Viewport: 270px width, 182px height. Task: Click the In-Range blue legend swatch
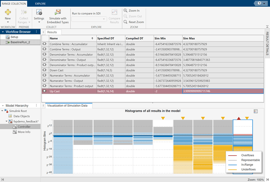point(232,165)
